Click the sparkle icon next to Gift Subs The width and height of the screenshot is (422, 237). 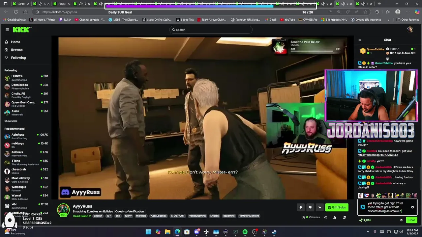319,207
